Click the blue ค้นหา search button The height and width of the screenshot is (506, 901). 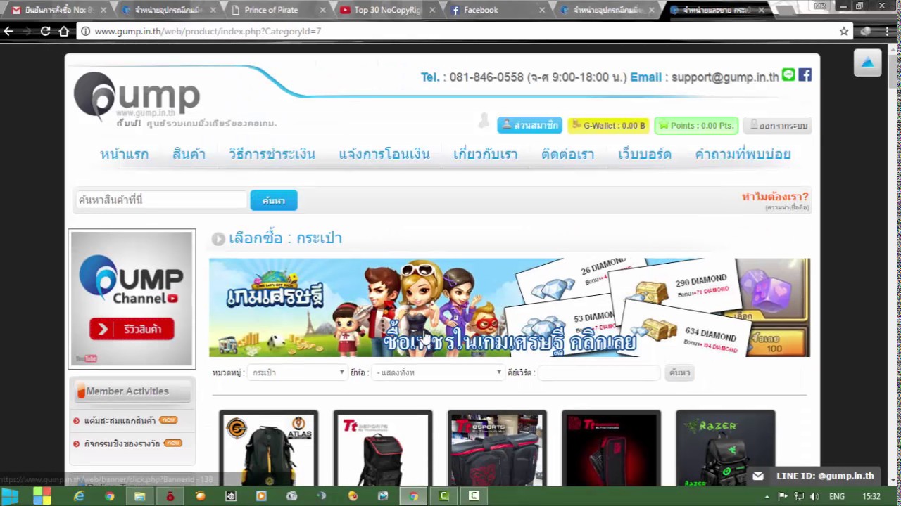[273, 200]
